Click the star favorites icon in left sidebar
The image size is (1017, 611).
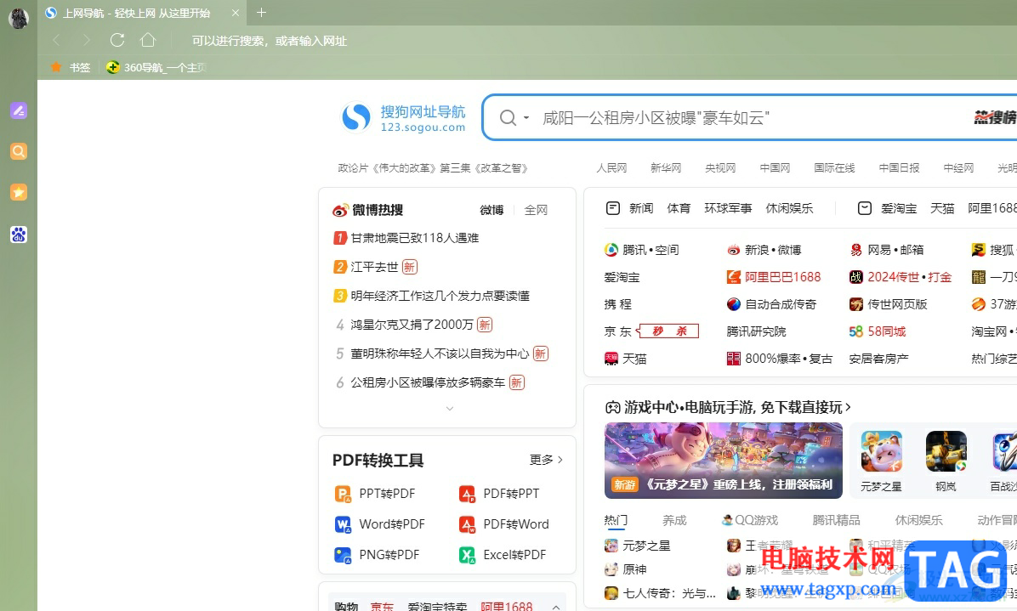tap(19, 192)
